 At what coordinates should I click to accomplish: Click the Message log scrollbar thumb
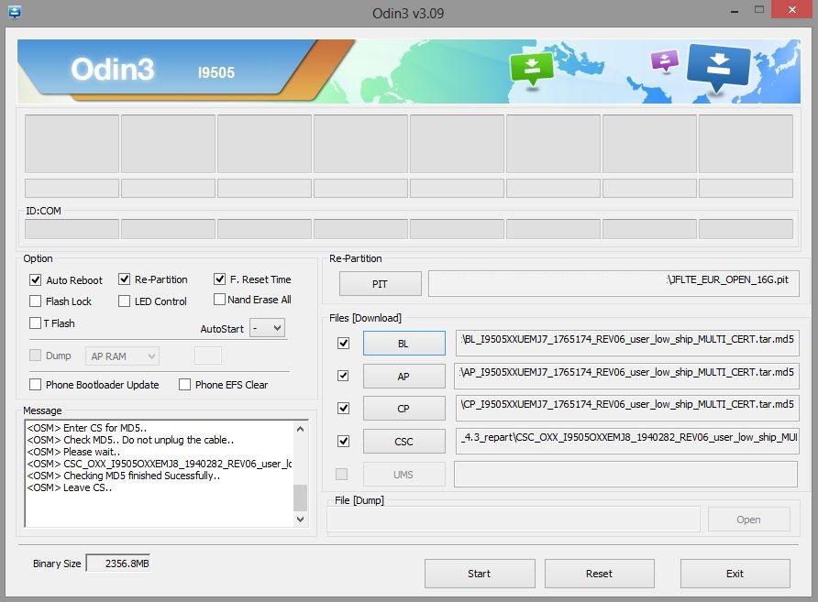tap(301, 498)
